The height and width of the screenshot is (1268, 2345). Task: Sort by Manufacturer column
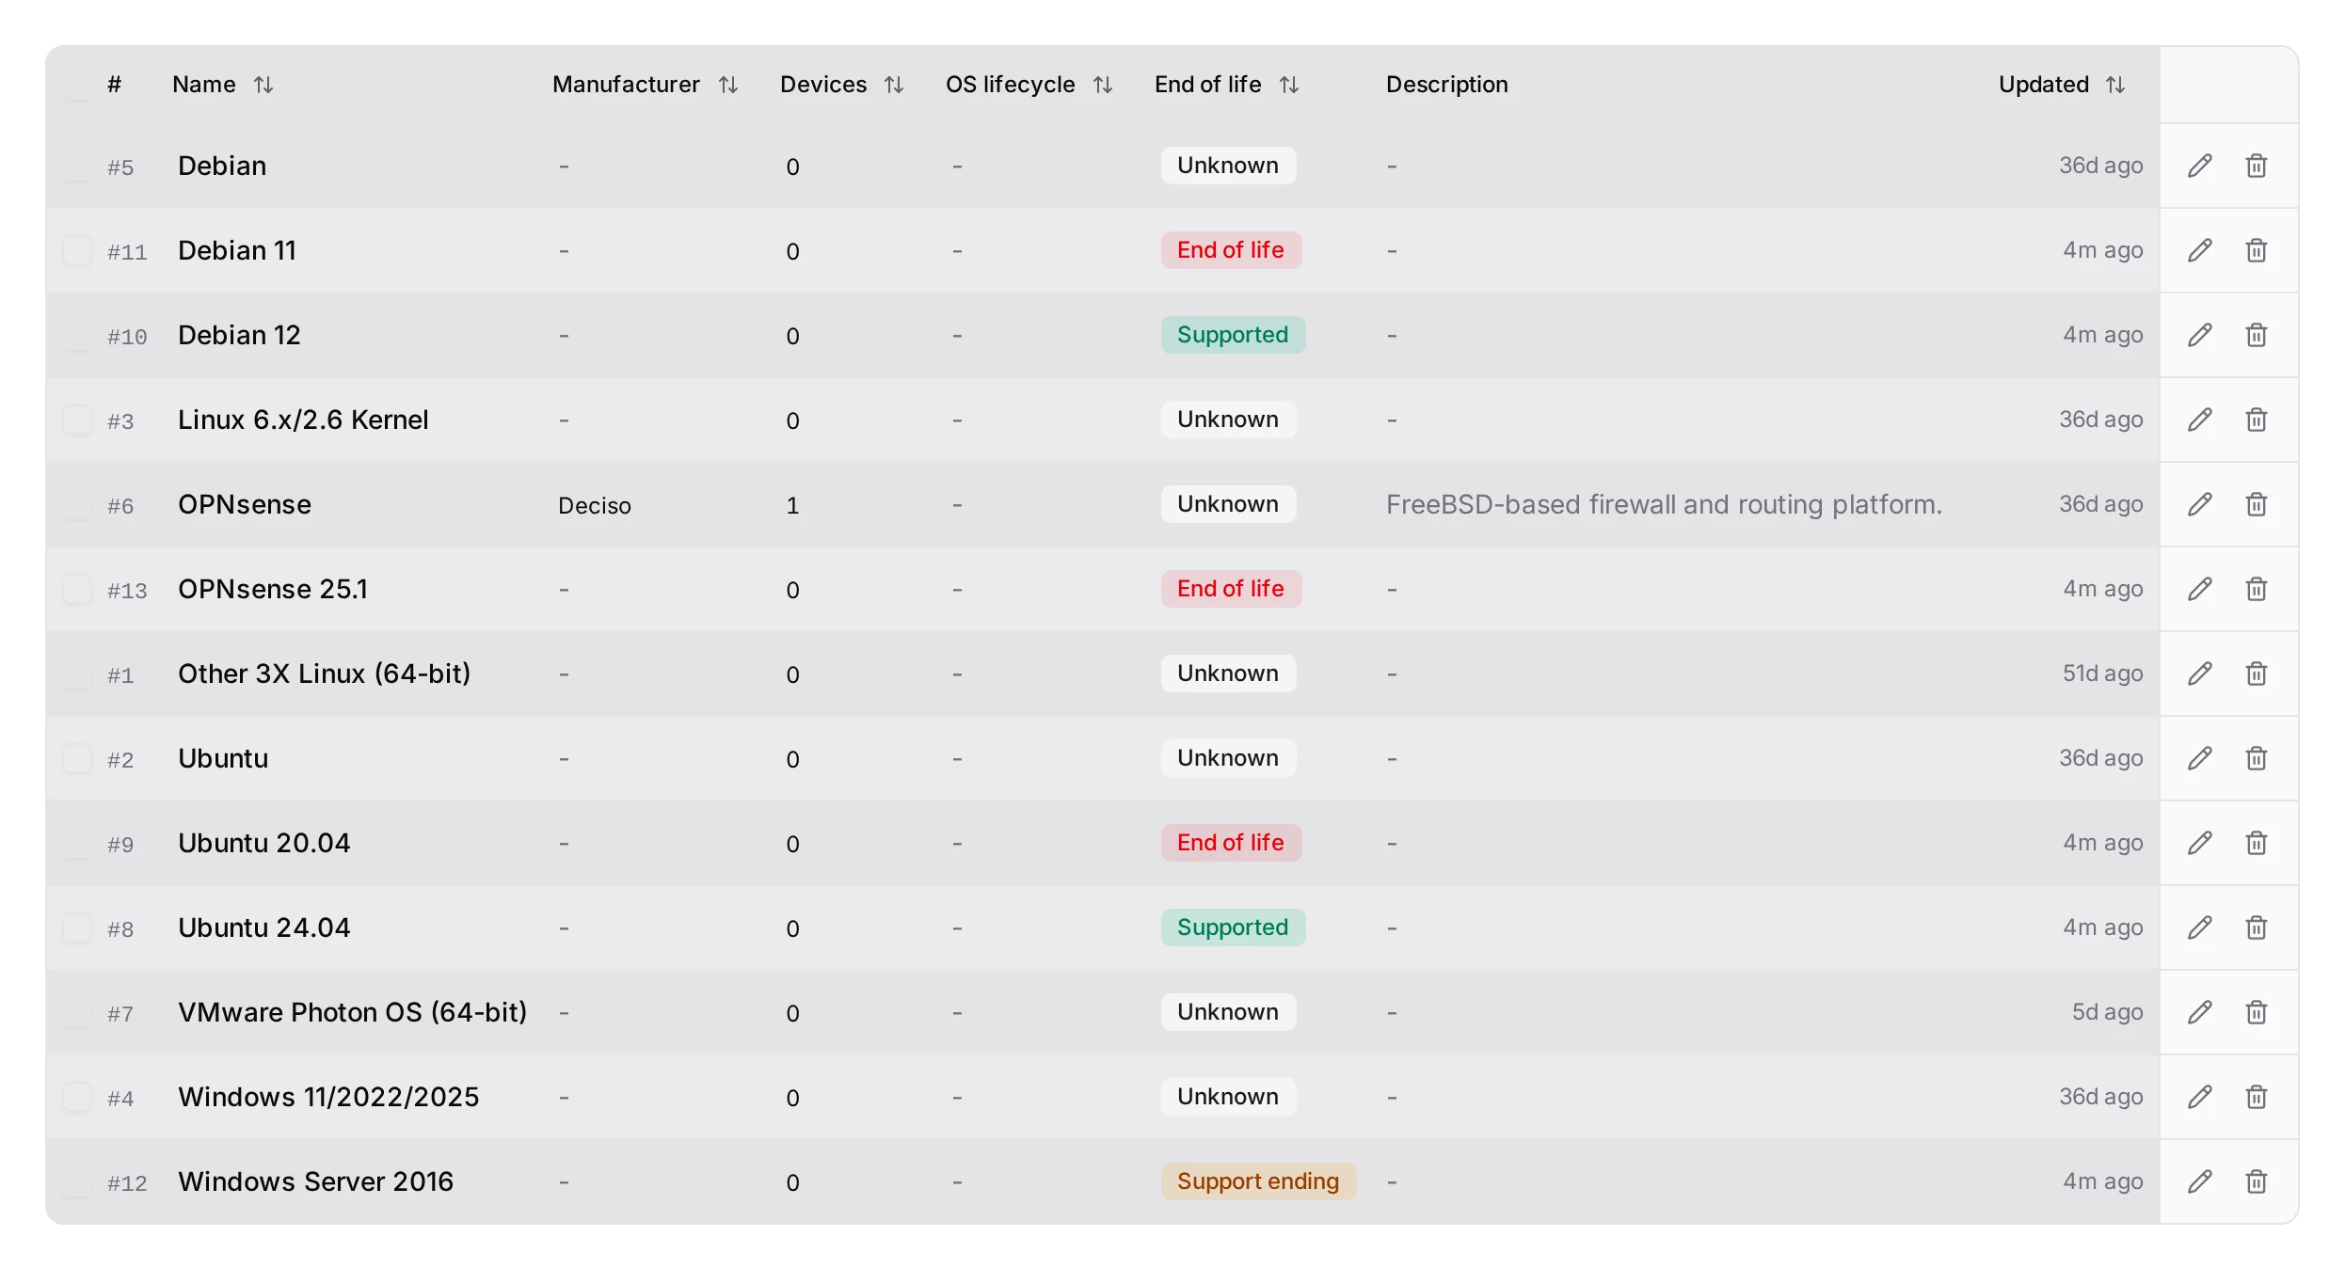tap(646, 85)
